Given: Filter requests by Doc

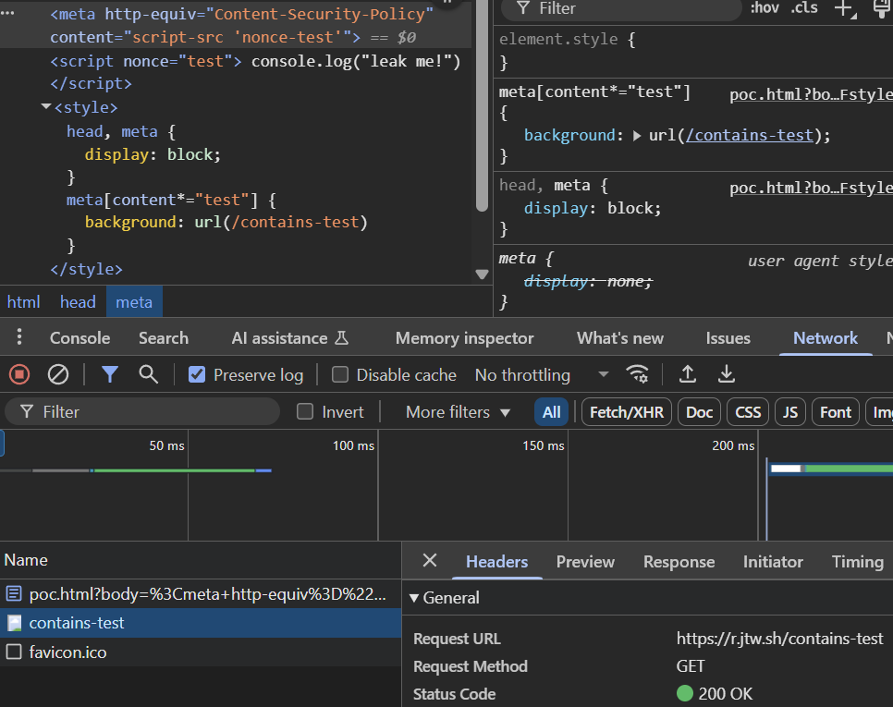Looking at the screenshot, I should [700, 411].
